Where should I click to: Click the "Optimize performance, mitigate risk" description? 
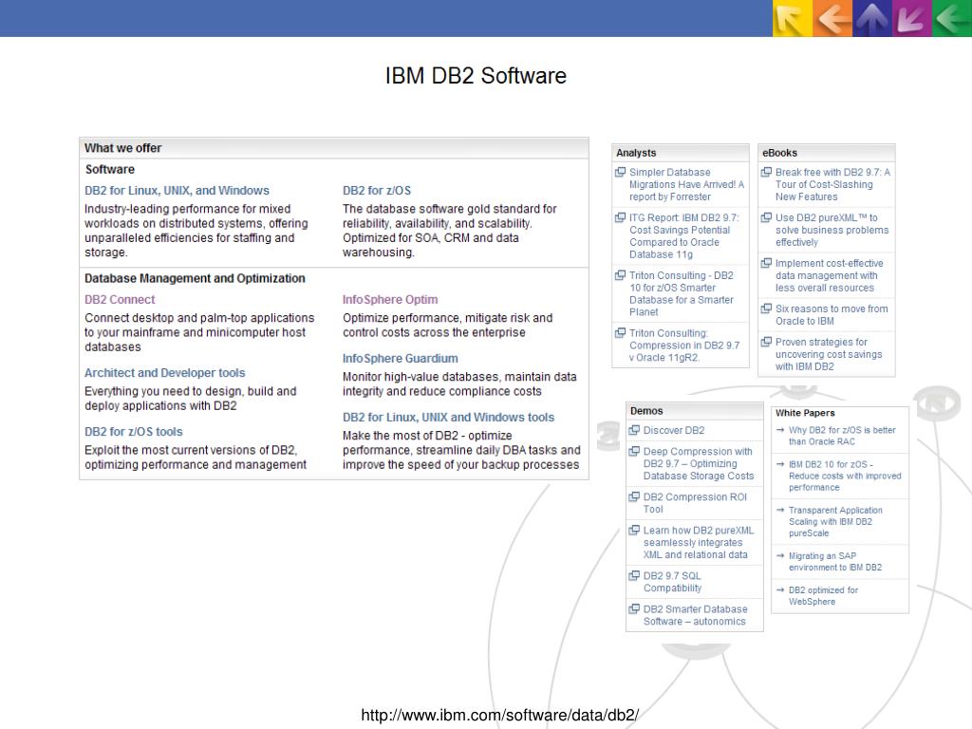pyautogui.click(x=448, y=325)
